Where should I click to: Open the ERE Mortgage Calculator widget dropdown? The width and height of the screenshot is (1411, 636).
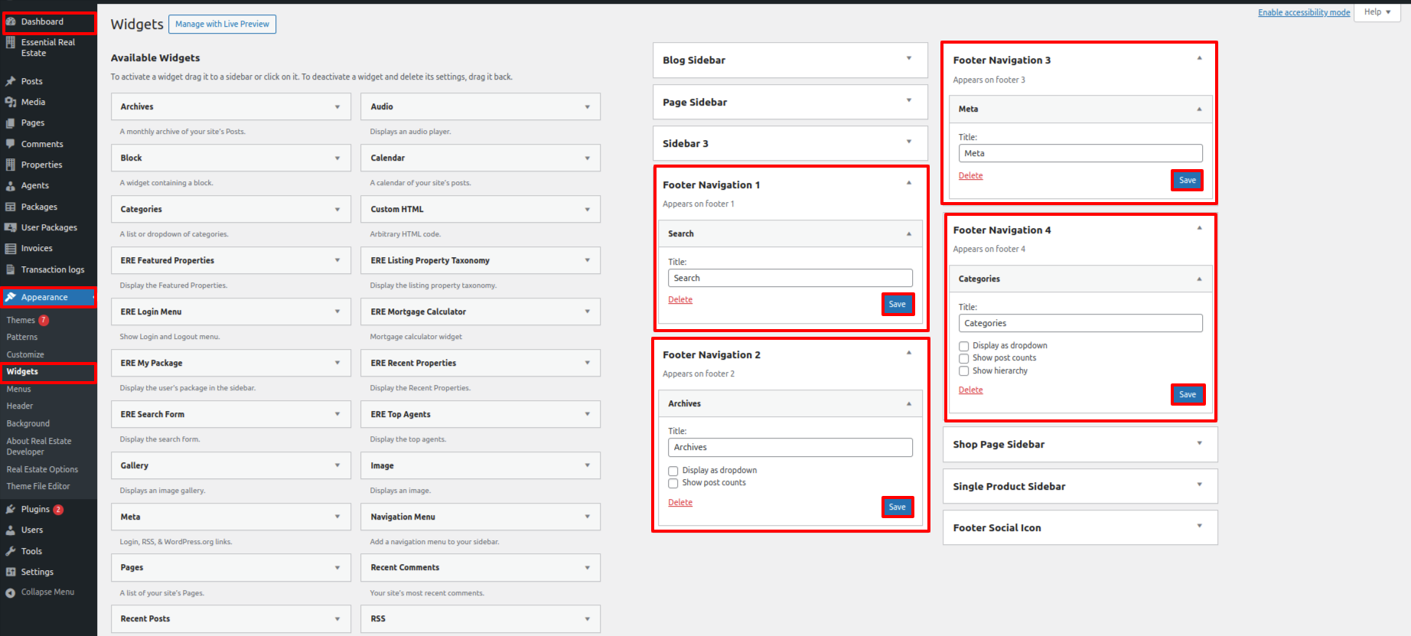click(x=587, y=311)
